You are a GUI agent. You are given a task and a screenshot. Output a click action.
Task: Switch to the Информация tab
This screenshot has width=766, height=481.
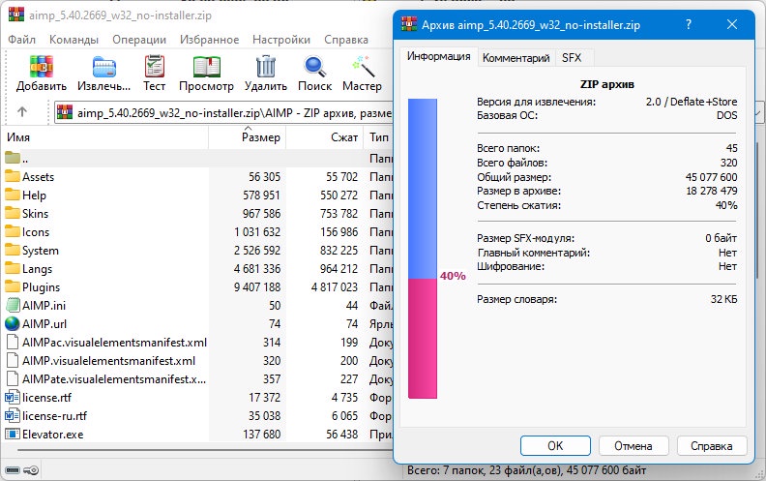(439, 57)
